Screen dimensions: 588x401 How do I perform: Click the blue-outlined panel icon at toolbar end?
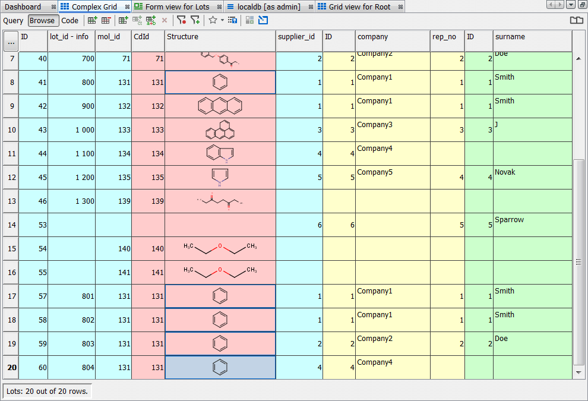click(263, 20)
